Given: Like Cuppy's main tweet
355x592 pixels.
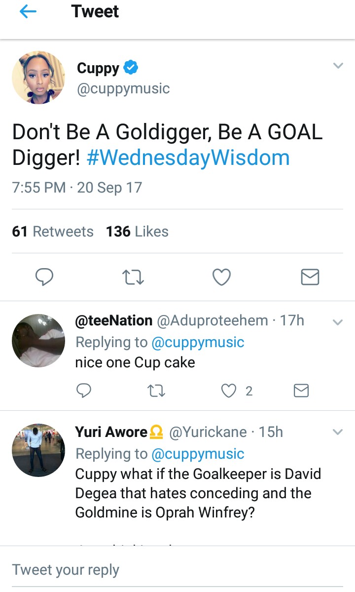Looking at the screenshot, I should point(221,277).
